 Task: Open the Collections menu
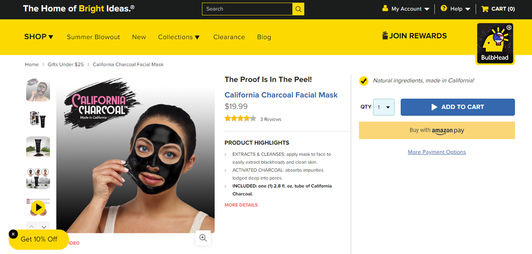pos(179,37)
